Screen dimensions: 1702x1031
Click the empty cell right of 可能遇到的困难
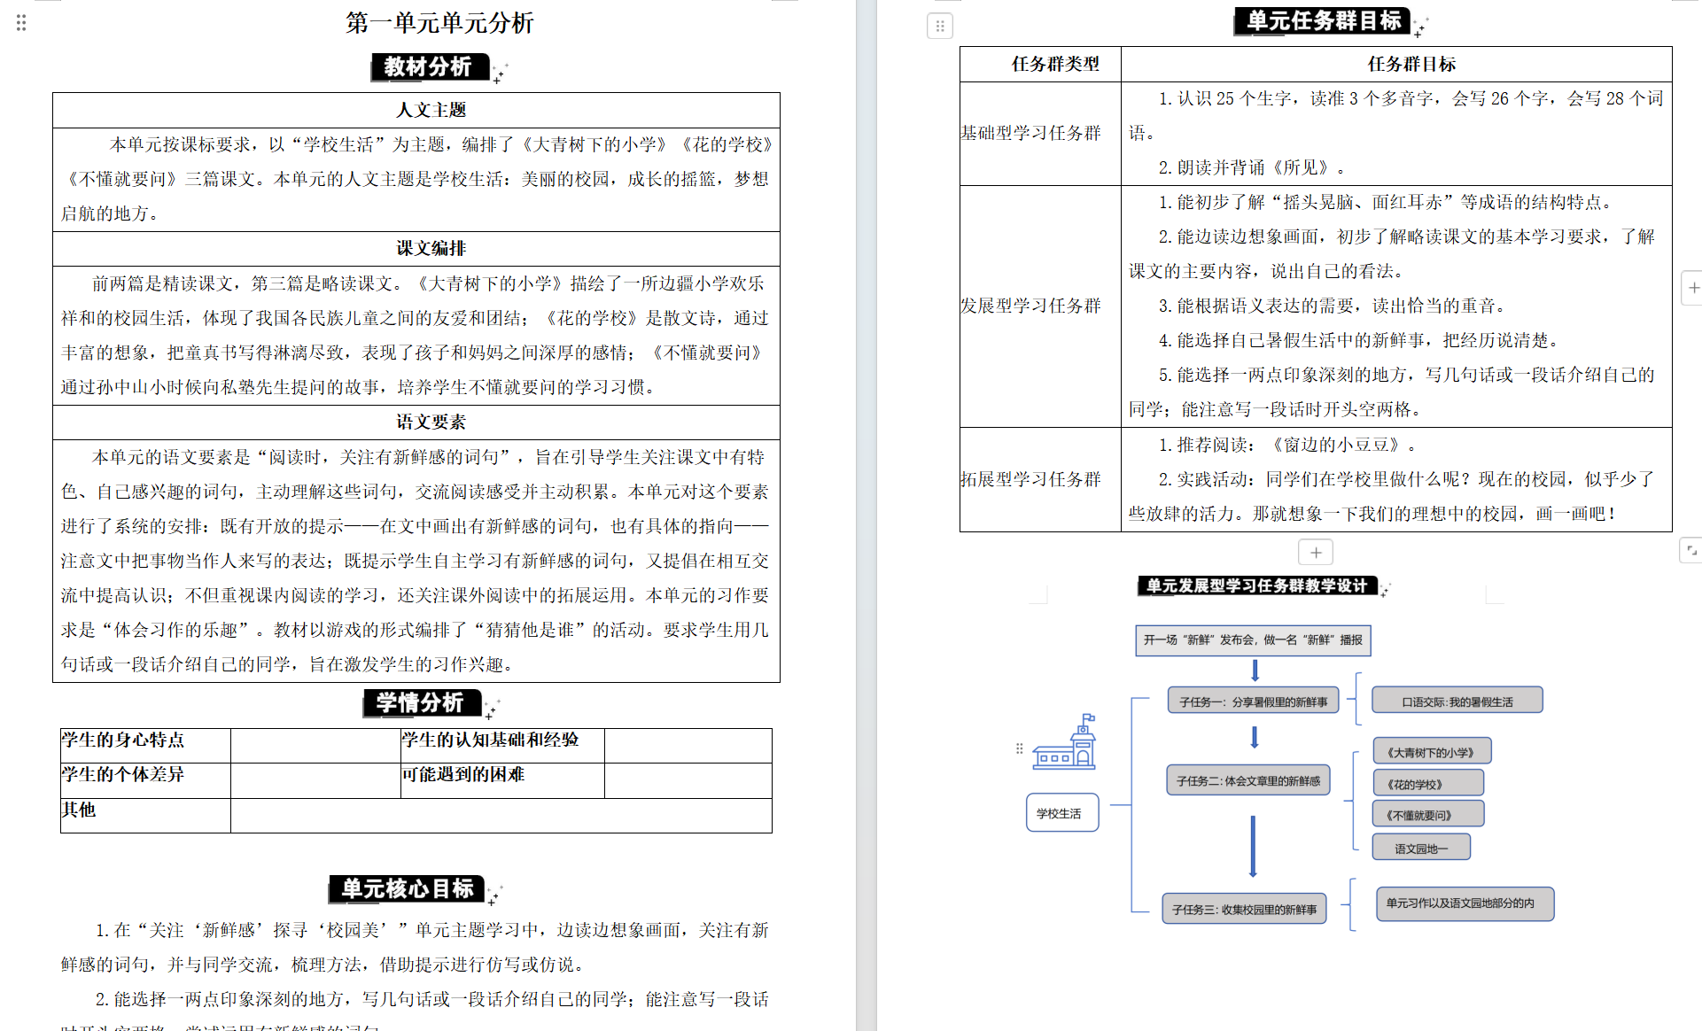688,780
